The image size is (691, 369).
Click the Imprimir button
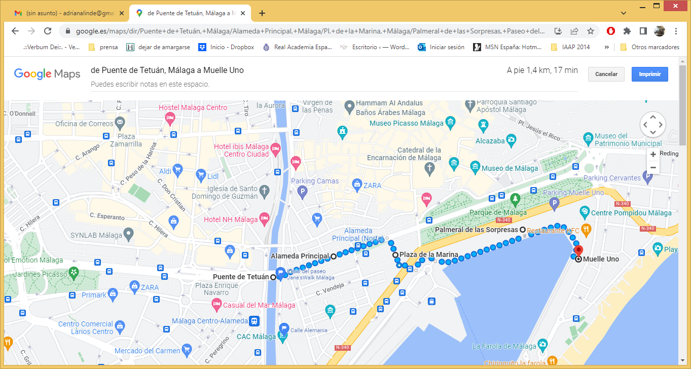(x=649, y=74)
